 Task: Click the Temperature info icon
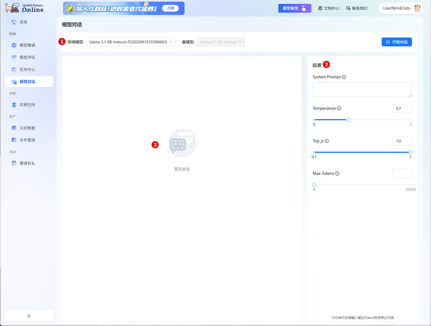pyautogui.click(x=339, y=108)
